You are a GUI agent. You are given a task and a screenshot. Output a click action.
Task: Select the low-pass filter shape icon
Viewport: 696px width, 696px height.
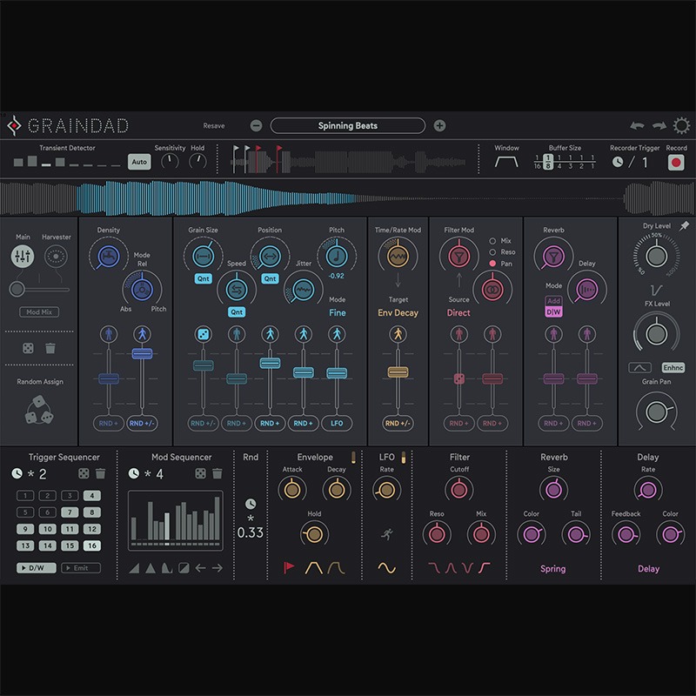pos(433,568)
